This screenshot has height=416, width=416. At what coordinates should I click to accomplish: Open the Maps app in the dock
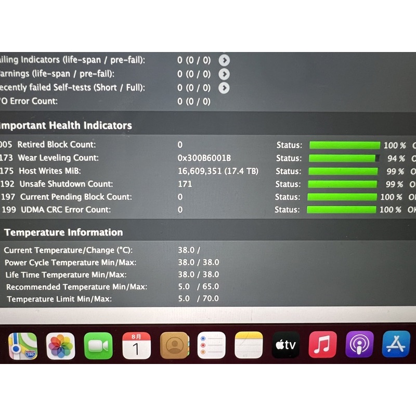(x=22, y=346)
